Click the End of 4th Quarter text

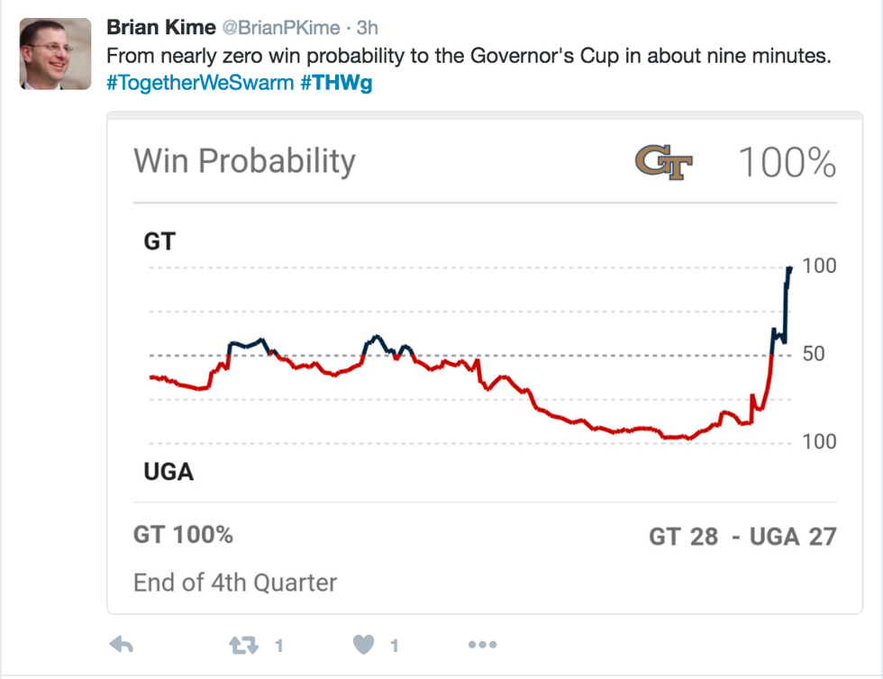click(x=235, y=582)
